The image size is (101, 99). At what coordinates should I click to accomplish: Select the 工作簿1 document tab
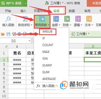(86, 34)
